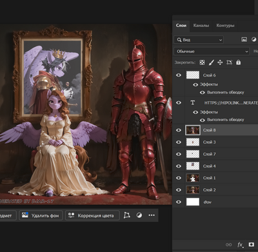This screenshot has height=252, width=258.
Task: Hide the Фон layer
Action: (179, 202)
